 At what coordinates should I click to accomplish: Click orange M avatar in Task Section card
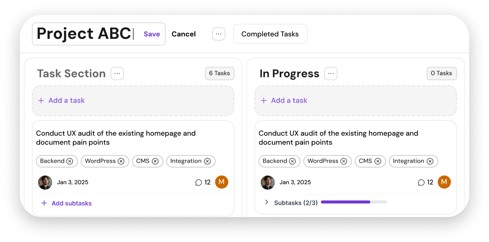point(222,182)
